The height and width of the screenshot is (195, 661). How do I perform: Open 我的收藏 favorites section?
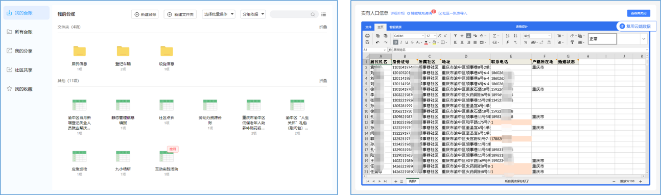pos(23,89)
